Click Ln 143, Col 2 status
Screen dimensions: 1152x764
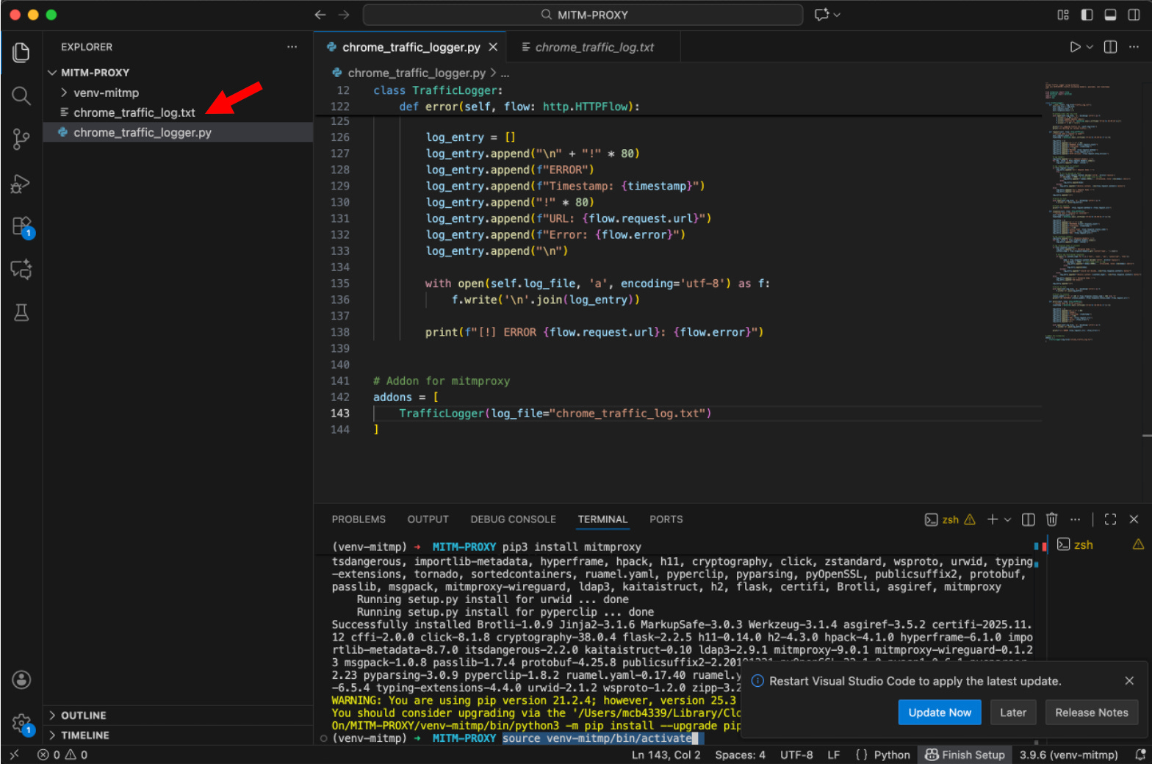click(x=666, y=754)
